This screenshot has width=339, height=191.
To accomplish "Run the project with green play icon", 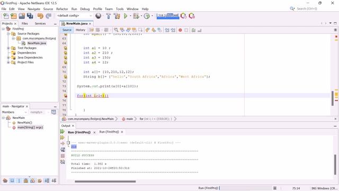I will point(126,16).
